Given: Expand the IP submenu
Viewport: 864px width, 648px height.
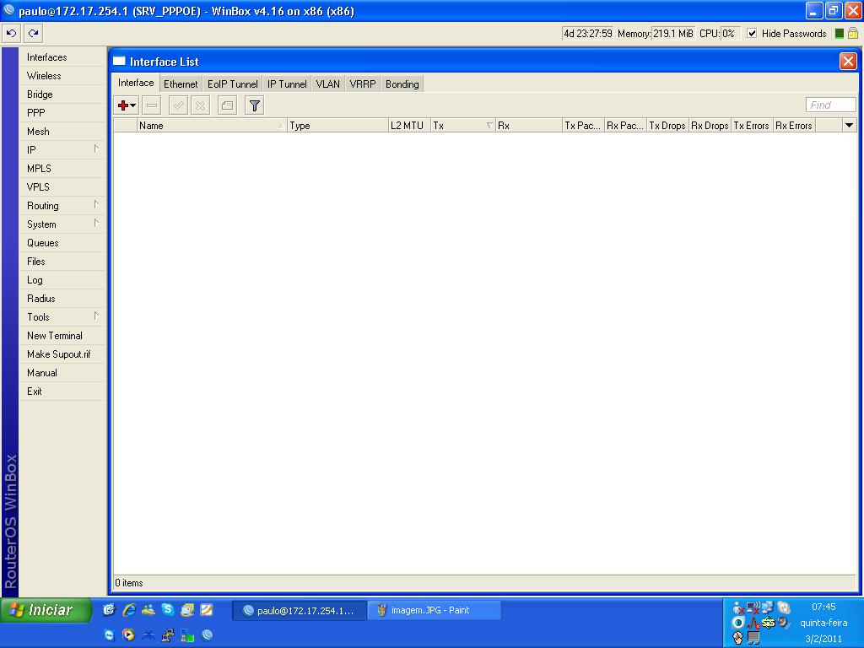Looking at the screenshot, I should [96, 149].
